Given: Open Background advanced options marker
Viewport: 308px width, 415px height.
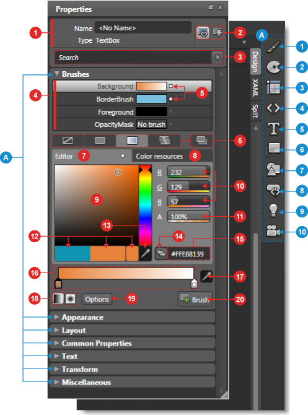Looking at the screenshot, I should pyautogui.click(x=171, y=86).
